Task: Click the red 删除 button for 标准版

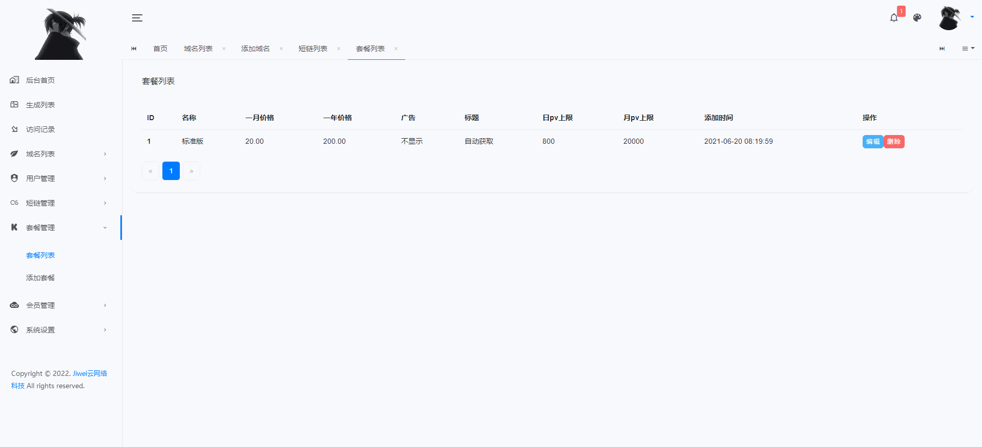Action: pyautogui.click(x=894, y=142)
